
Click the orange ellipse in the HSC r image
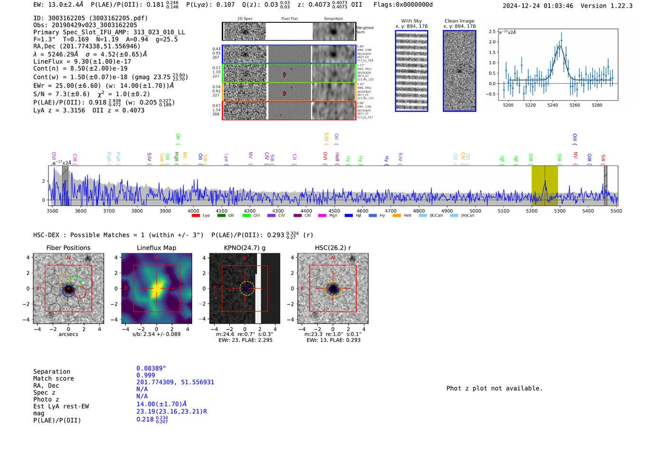tap(333, 289)
